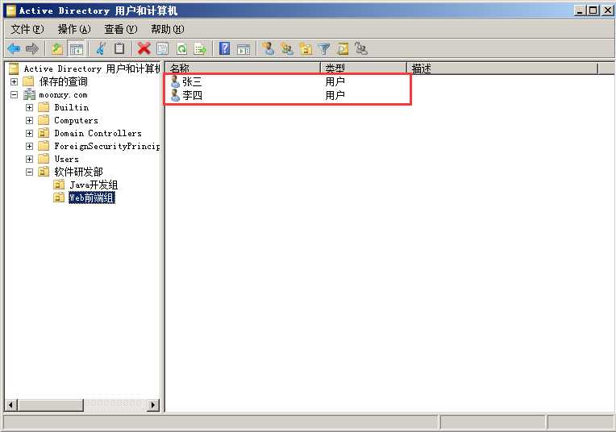Create a new user with toolbar icon
This screenshot has width=616, height=432.
268,48
